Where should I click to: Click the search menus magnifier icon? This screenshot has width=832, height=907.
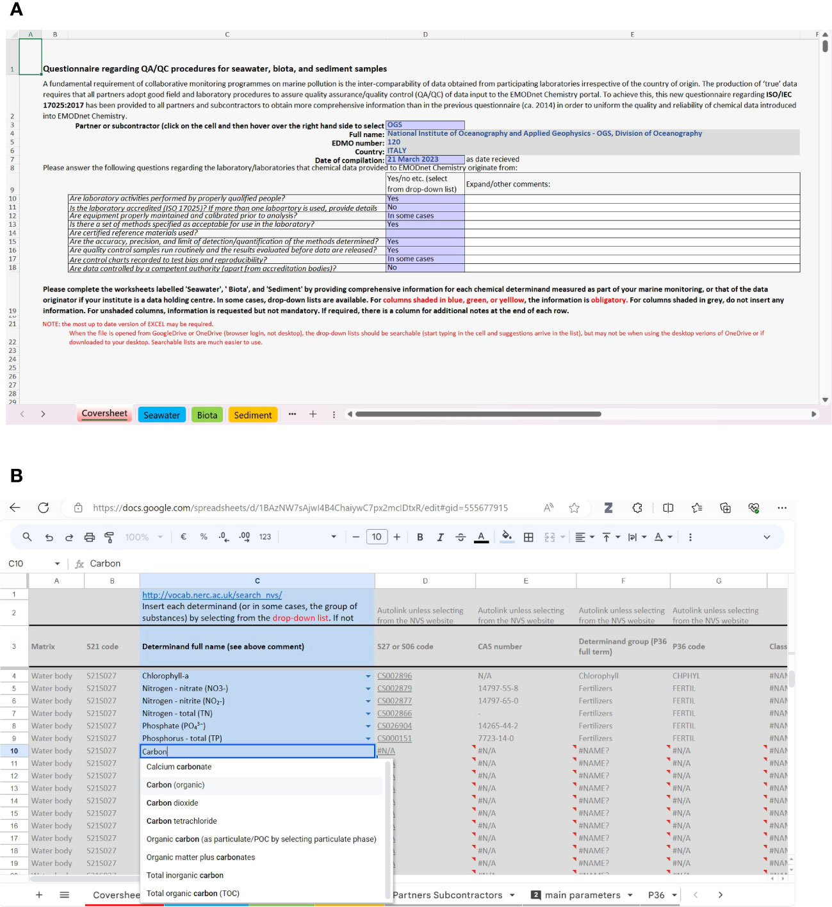click(x=27, y=537)
